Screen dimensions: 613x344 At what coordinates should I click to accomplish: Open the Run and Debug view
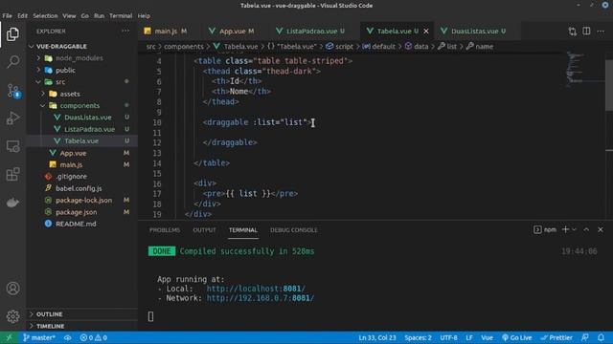coord(12,118)
